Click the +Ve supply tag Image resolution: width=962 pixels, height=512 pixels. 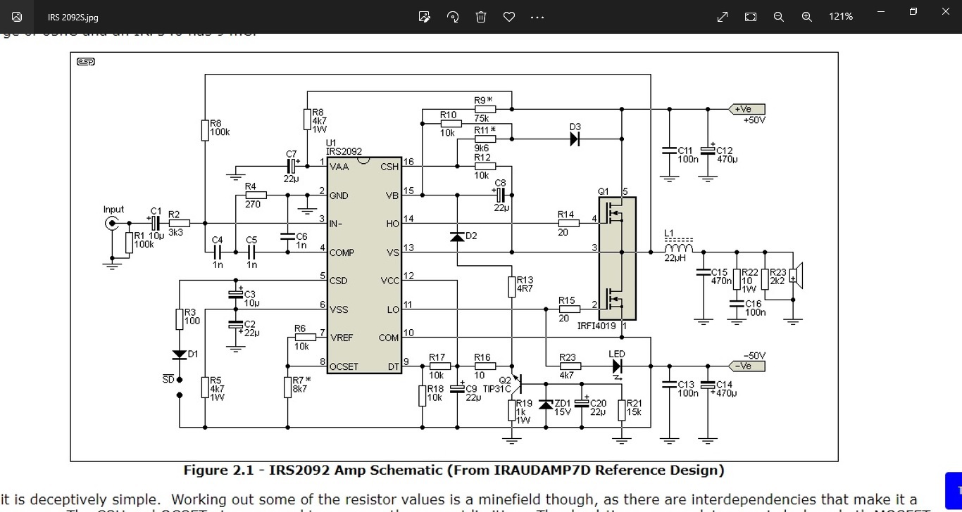pyautogui.click(x=747, y=109)
